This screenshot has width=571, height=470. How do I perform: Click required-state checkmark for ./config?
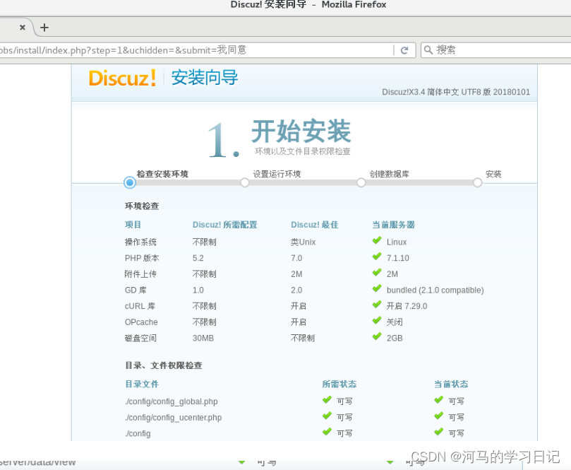point(327,432)
